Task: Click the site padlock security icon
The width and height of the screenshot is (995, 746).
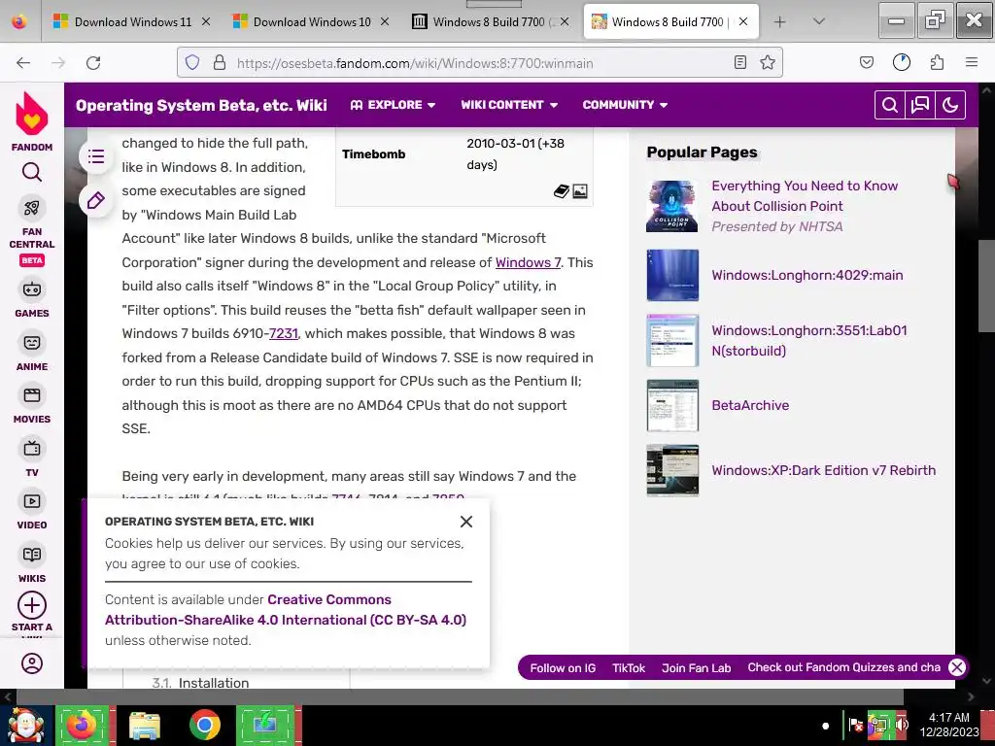Action: (220, 63)
